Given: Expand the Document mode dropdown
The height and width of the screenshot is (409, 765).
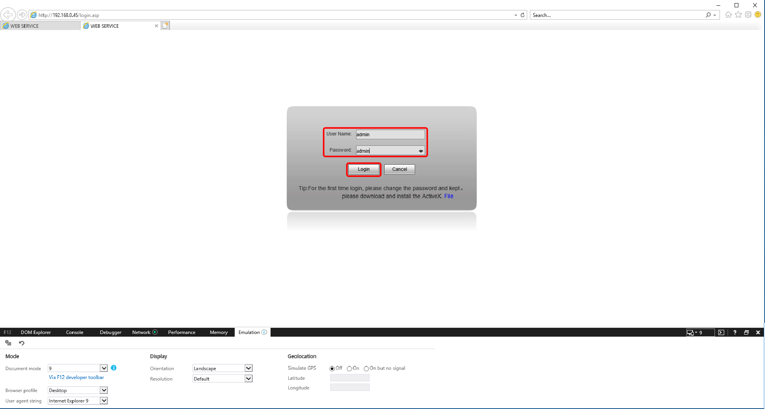Looking at the screenshot, I should (x=104, y=368).
